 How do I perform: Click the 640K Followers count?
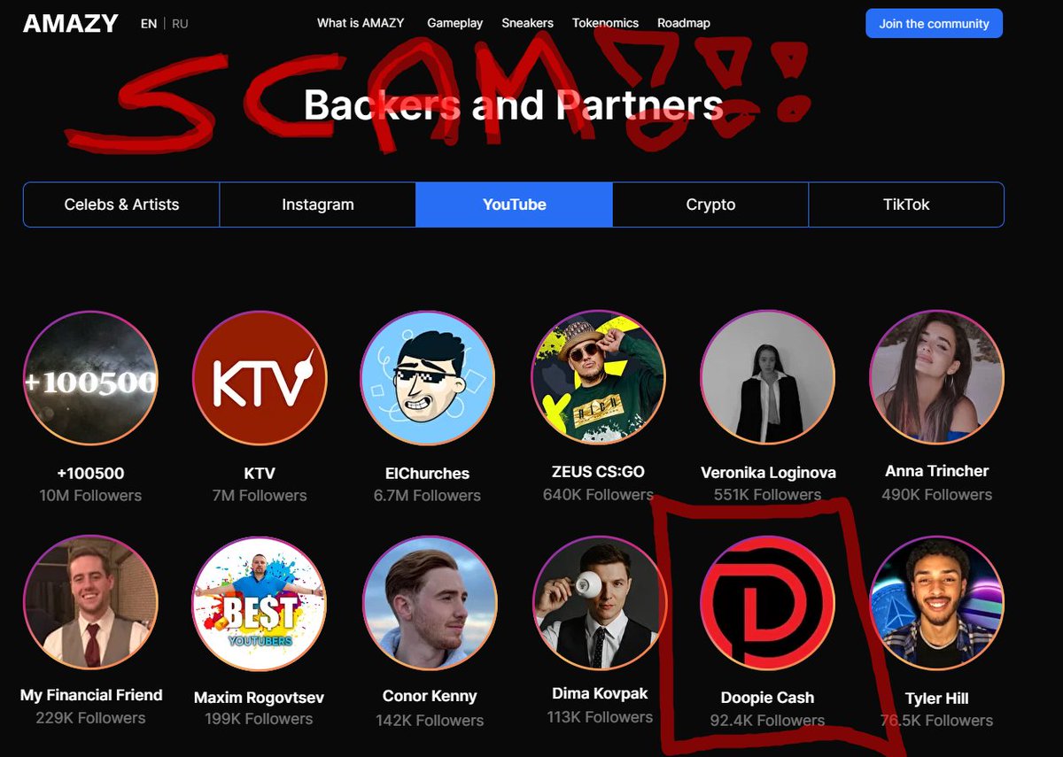pos(598,494)
